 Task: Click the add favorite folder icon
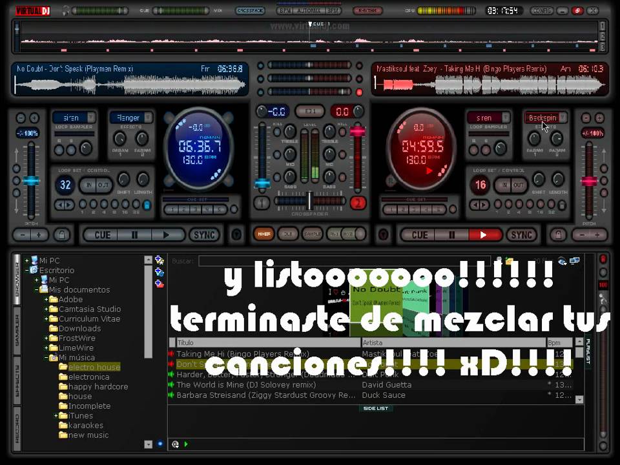click(160, 260)
